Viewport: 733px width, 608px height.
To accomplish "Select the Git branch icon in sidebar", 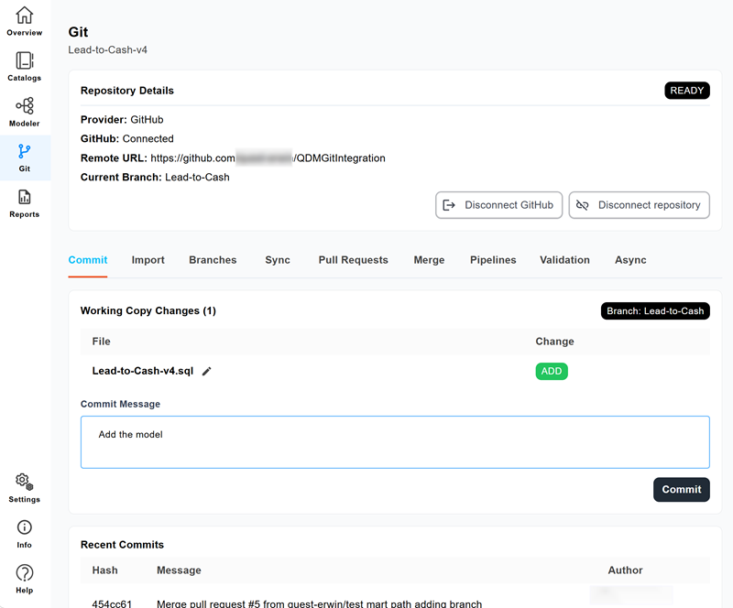I will pos(25,151).
